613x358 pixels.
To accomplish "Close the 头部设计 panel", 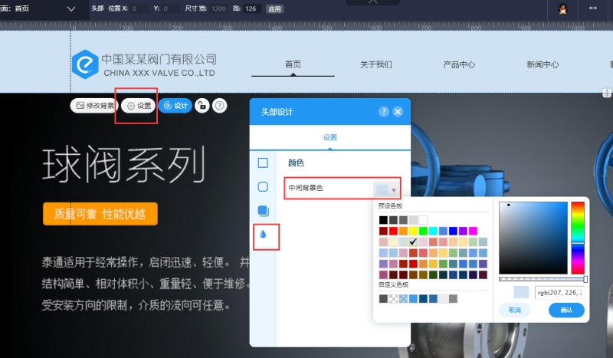I will point(398,112).
